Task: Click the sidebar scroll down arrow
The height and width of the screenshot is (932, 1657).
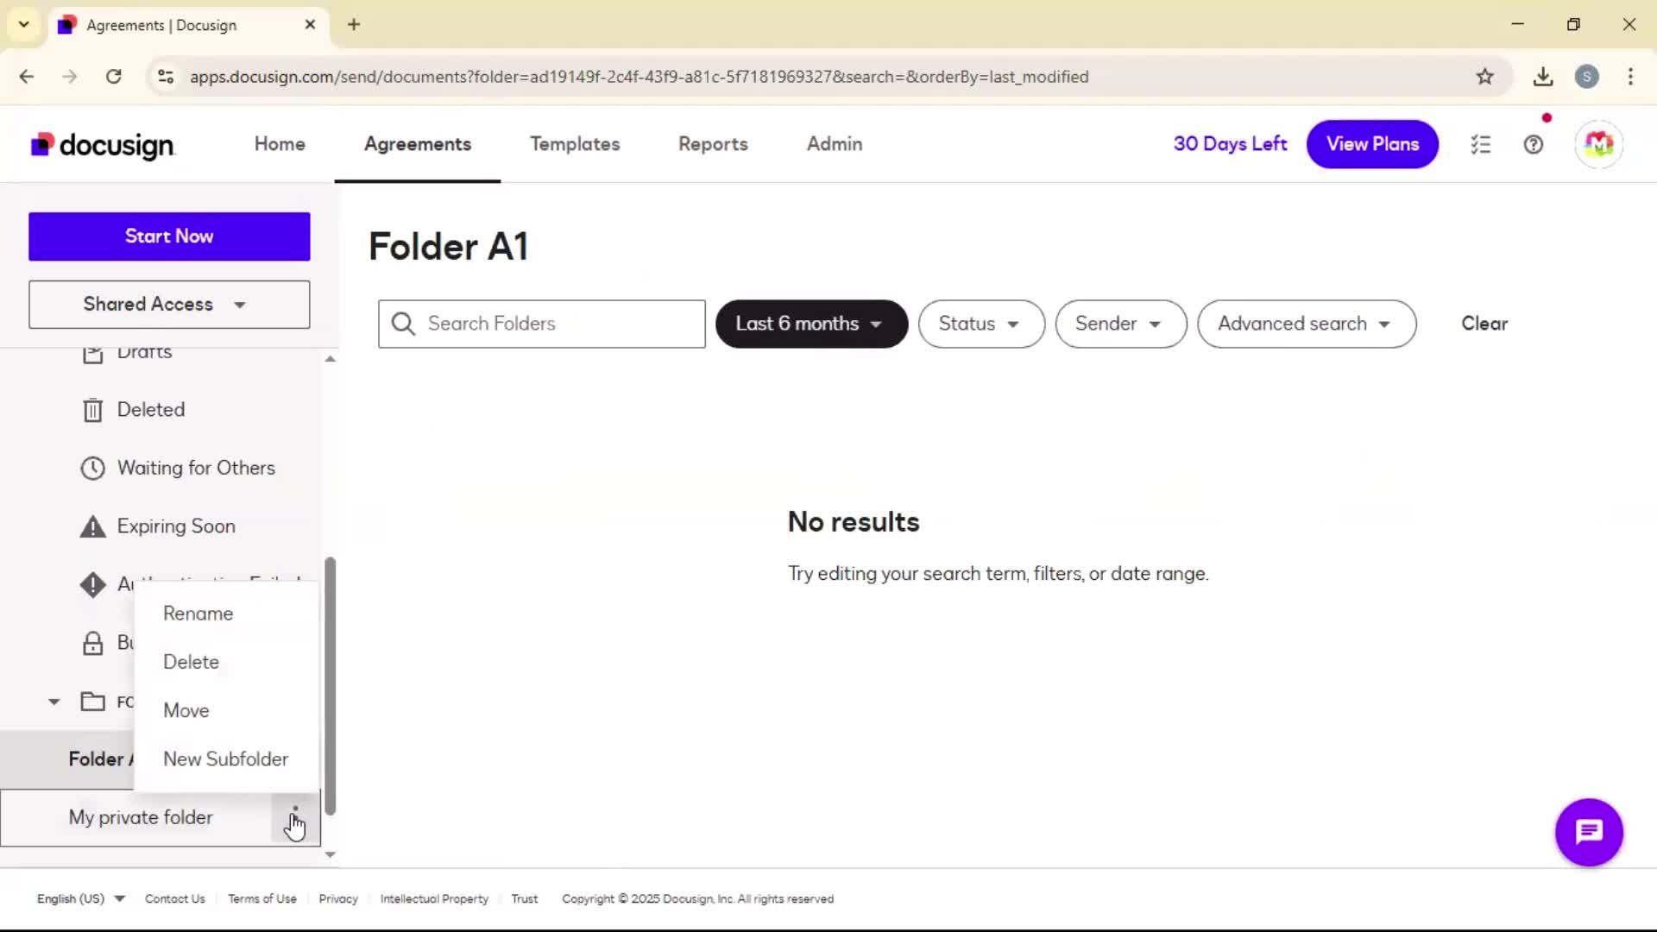Action: (330, 854)
